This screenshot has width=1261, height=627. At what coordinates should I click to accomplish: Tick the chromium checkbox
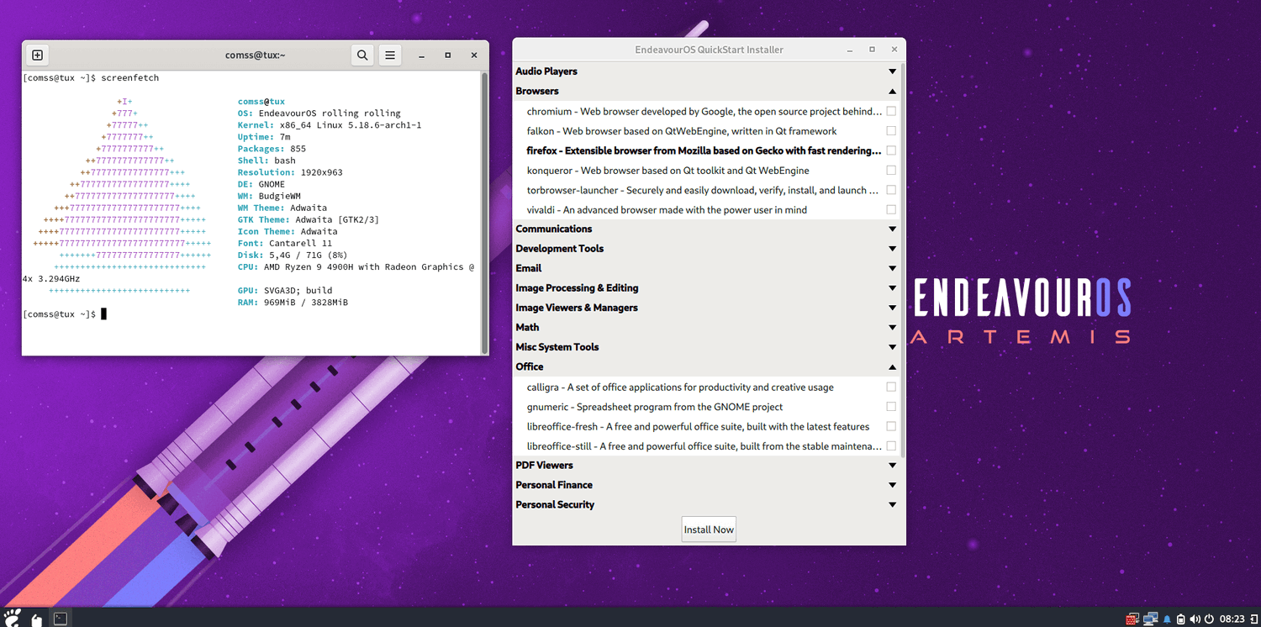pos(891,111)
